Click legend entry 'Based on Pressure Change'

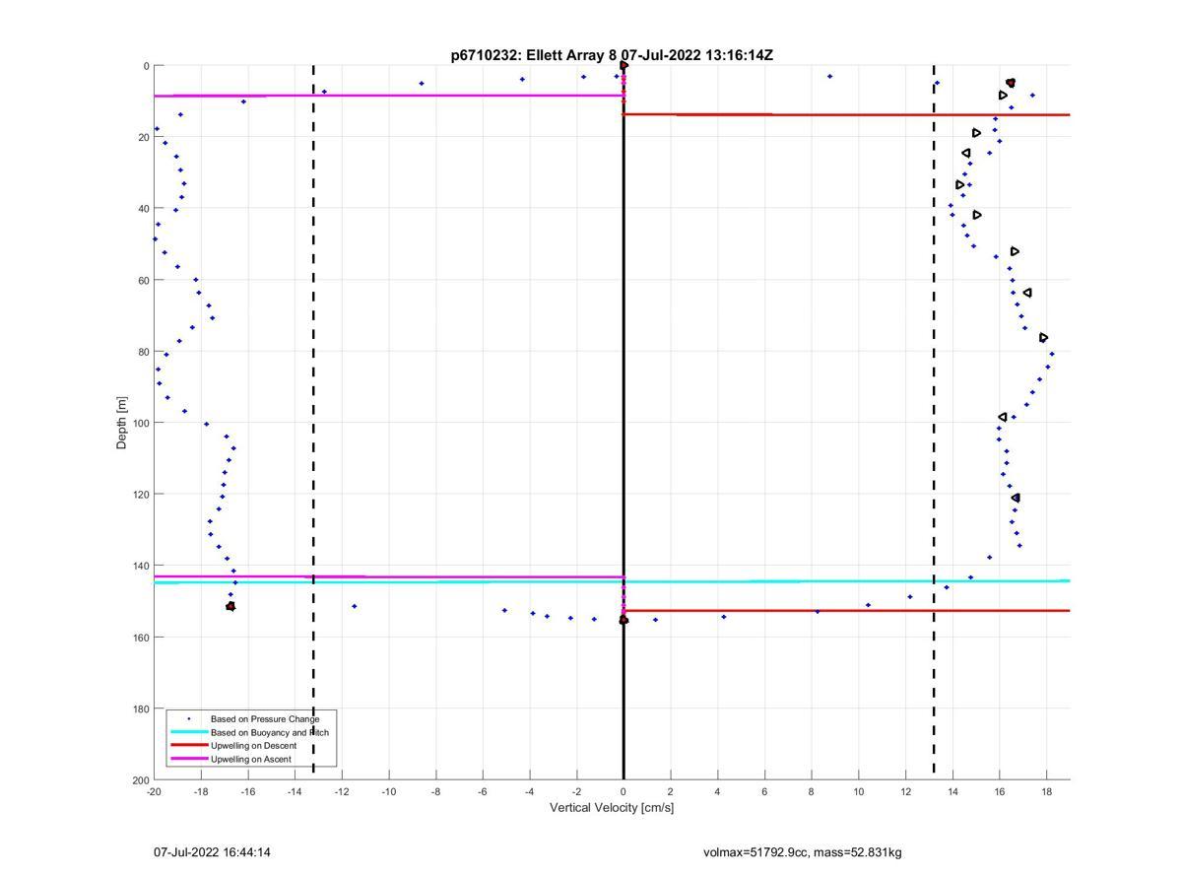pyautogui.click(x=265, y=718)
